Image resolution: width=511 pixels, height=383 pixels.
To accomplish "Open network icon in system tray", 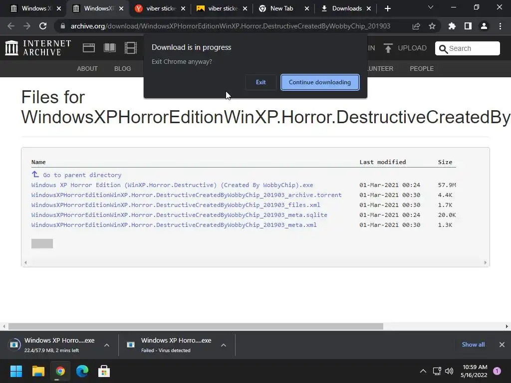I will (x=437, y=371).
